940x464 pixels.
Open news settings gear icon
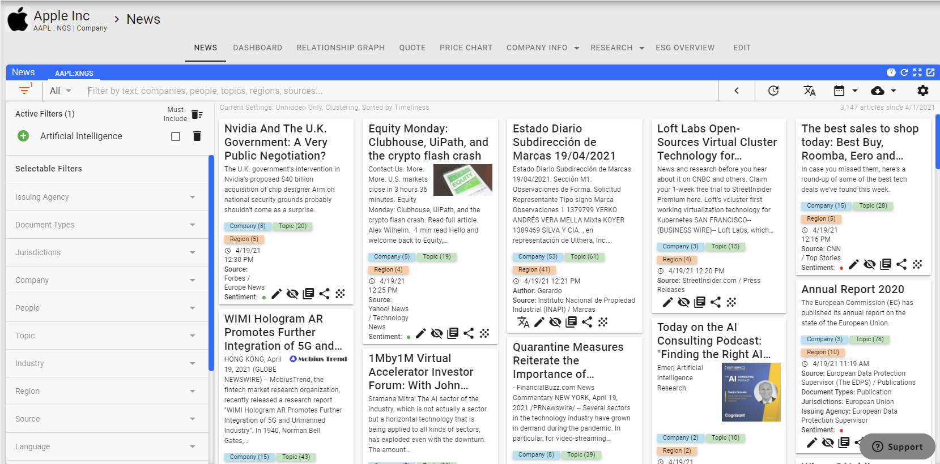pos(923,91)
